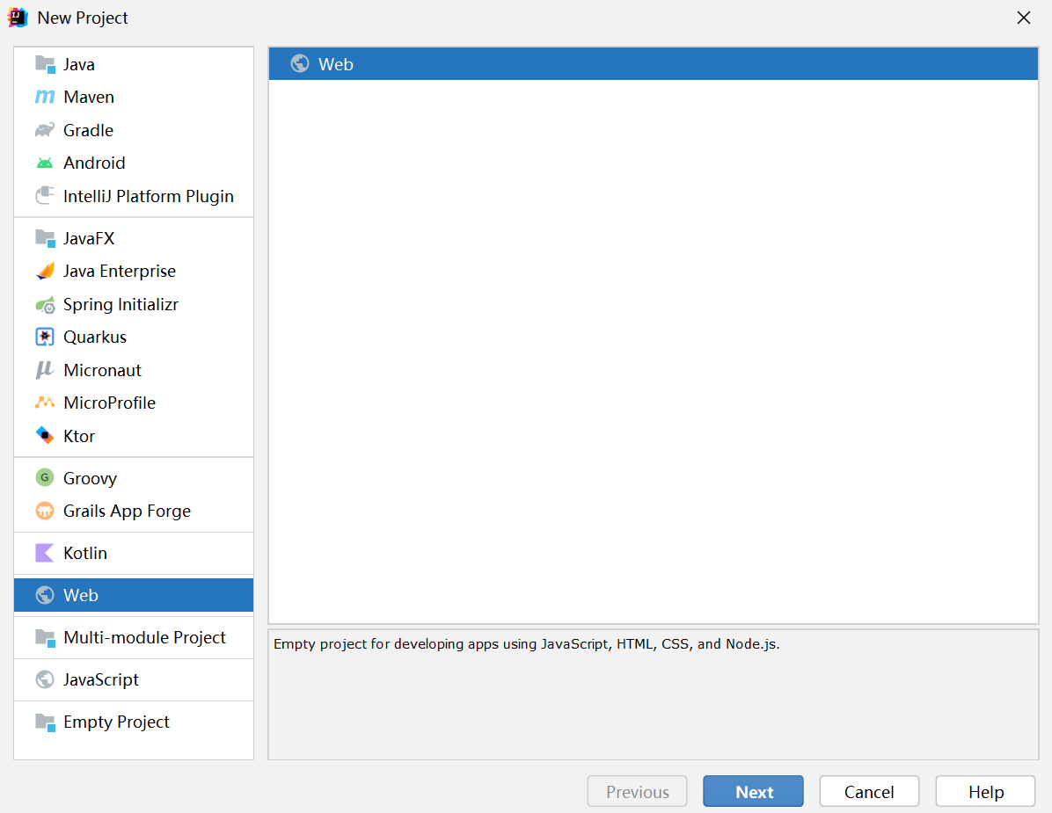1052x813 pixels.
Task: Pick the Gradle label in the list
Action: 89,130
